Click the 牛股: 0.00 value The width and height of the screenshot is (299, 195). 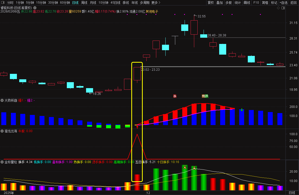coord(25,131)
